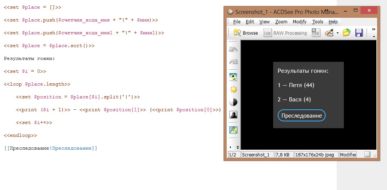Screen dimensions: 387x190
Task: Click the <<endloop>> line in code
Action: [20, 135]
